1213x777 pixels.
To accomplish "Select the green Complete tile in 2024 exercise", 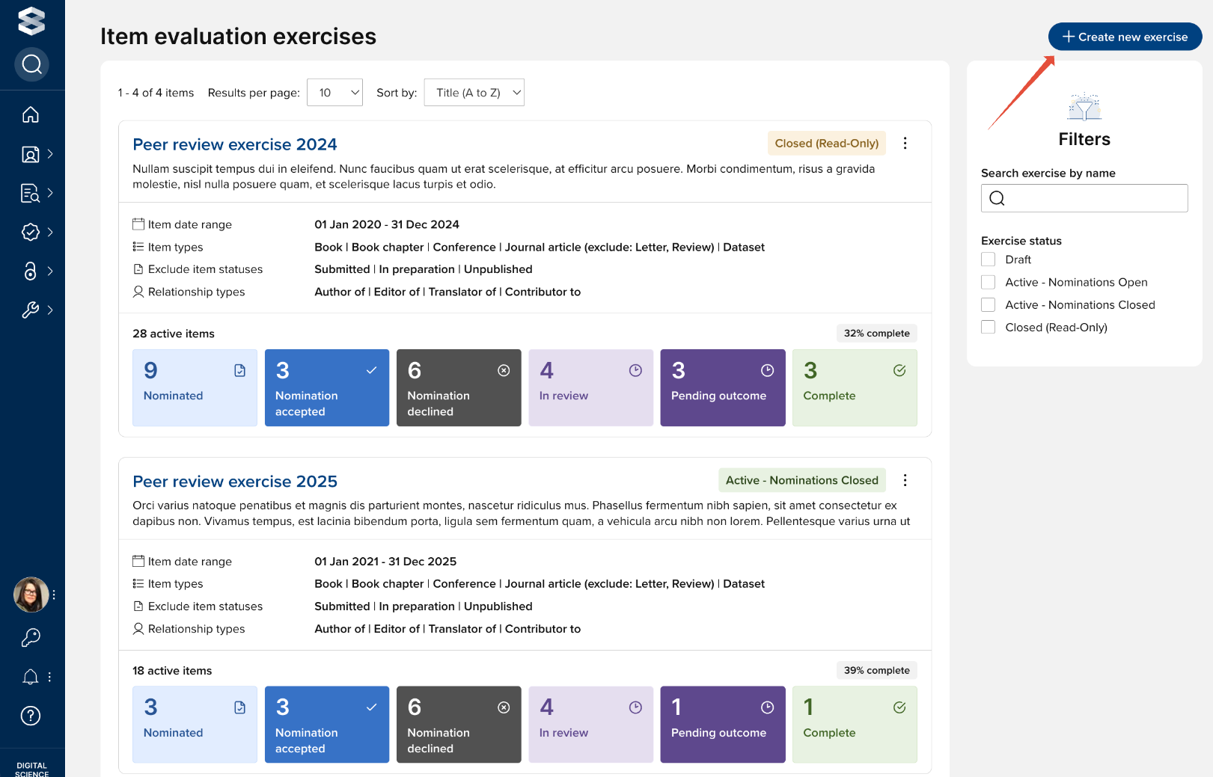I will click(854, 387).
